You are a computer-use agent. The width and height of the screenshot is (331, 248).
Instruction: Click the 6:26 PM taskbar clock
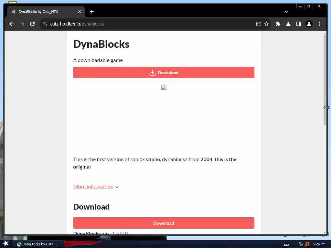point(319,244)
